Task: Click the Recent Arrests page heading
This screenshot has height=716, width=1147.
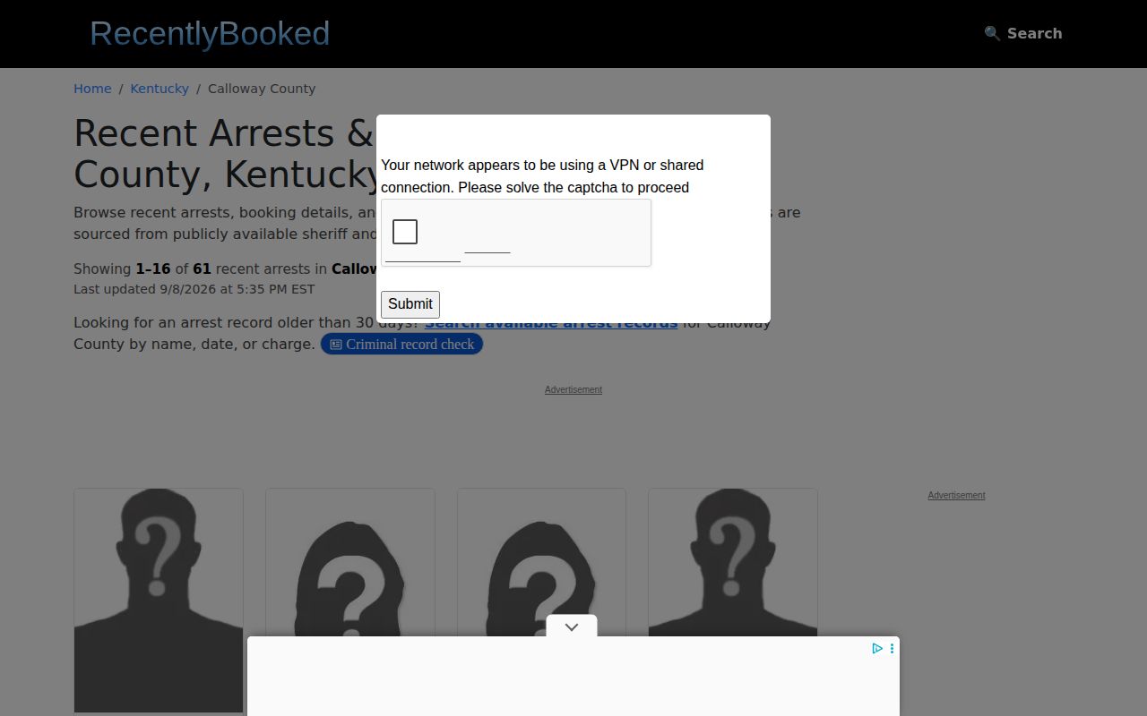Action: pyautogui.click(x=225, y=153)
